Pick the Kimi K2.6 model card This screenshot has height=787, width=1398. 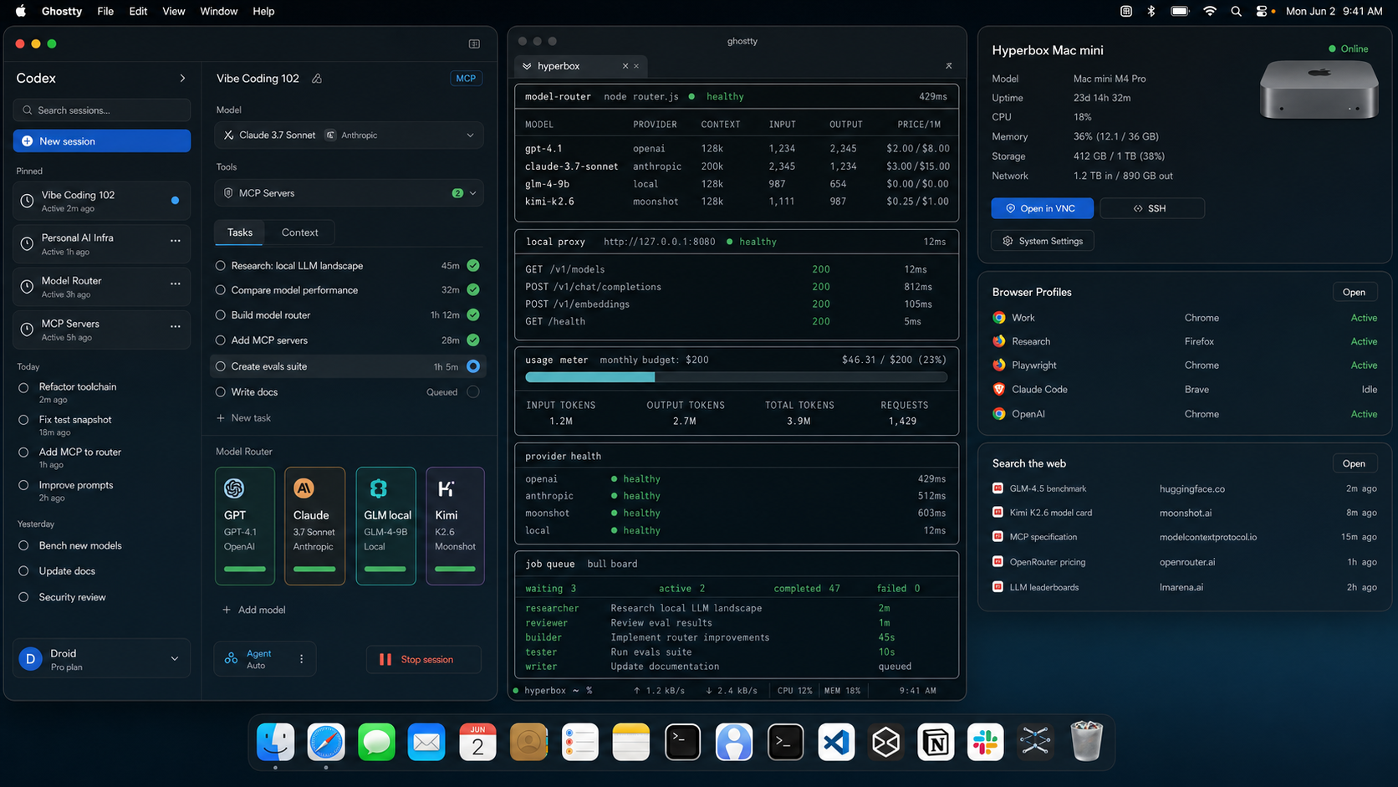pyautogui.click(x=455, y=525)
